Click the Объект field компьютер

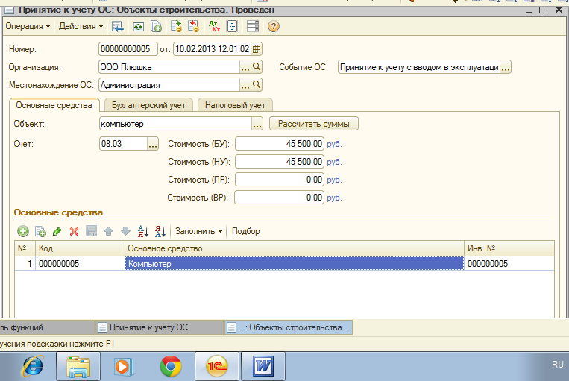pyautogui.click(x=175, y=124)
